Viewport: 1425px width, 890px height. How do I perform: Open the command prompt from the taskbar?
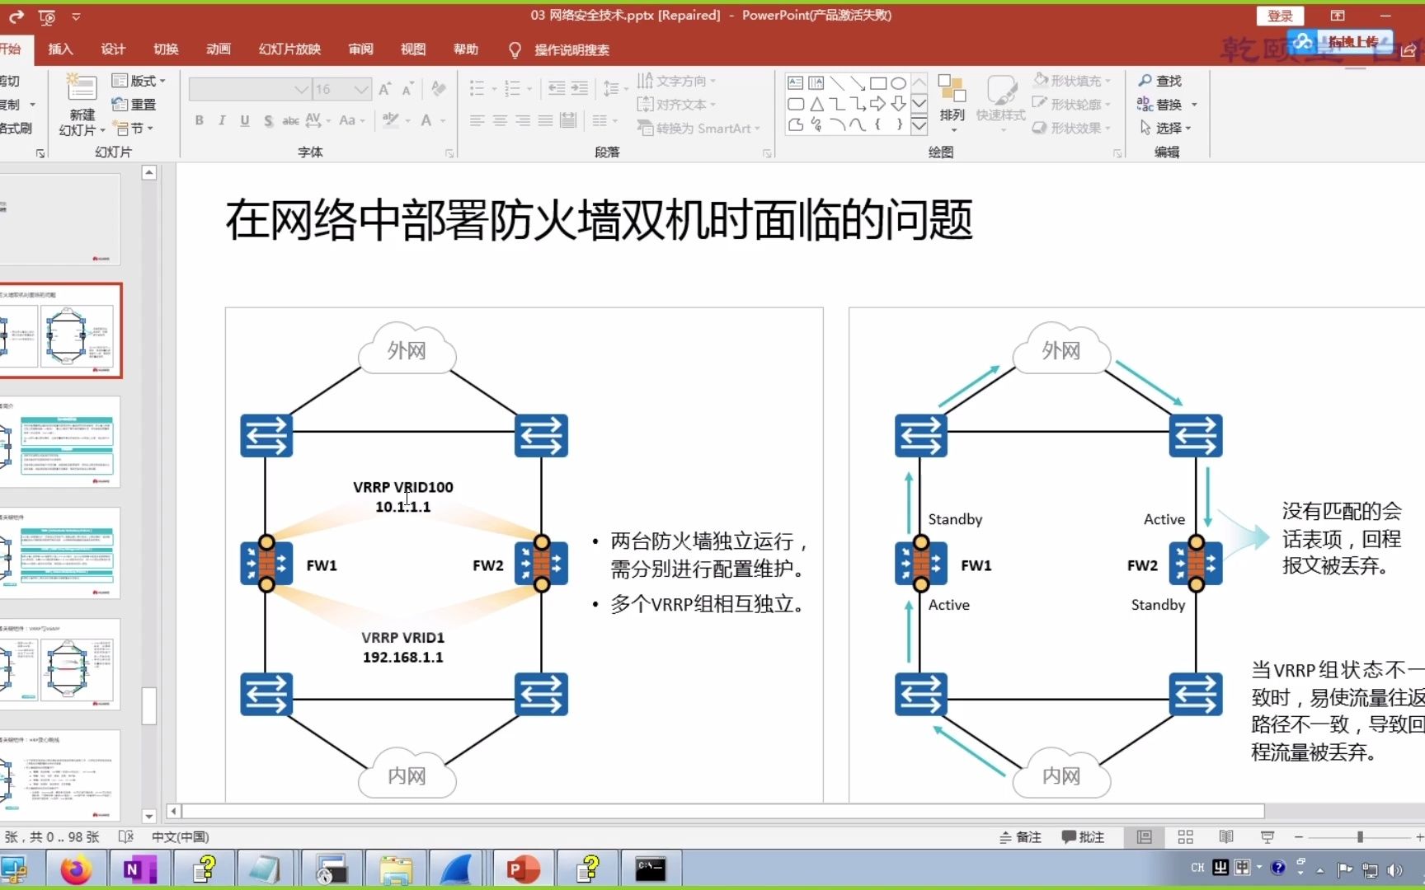click(x=650, y=869)
